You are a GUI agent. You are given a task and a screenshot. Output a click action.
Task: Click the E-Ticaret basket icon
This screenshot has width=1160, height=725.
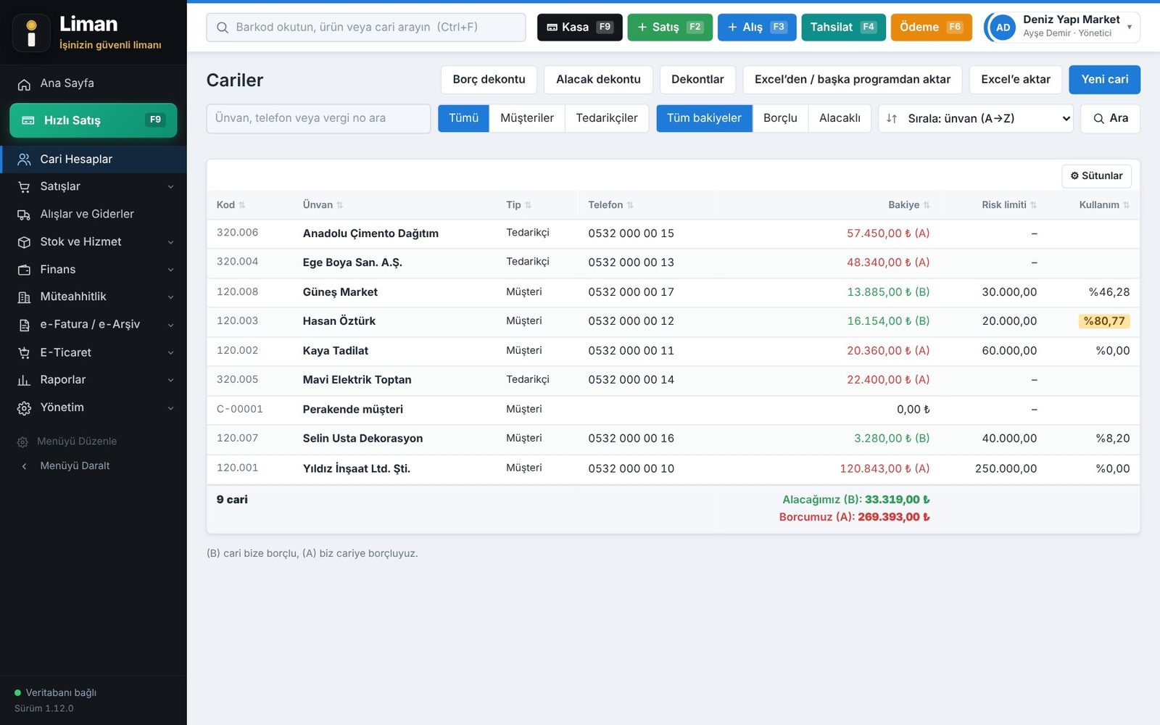pyautogui.click(x=24, y=353)
